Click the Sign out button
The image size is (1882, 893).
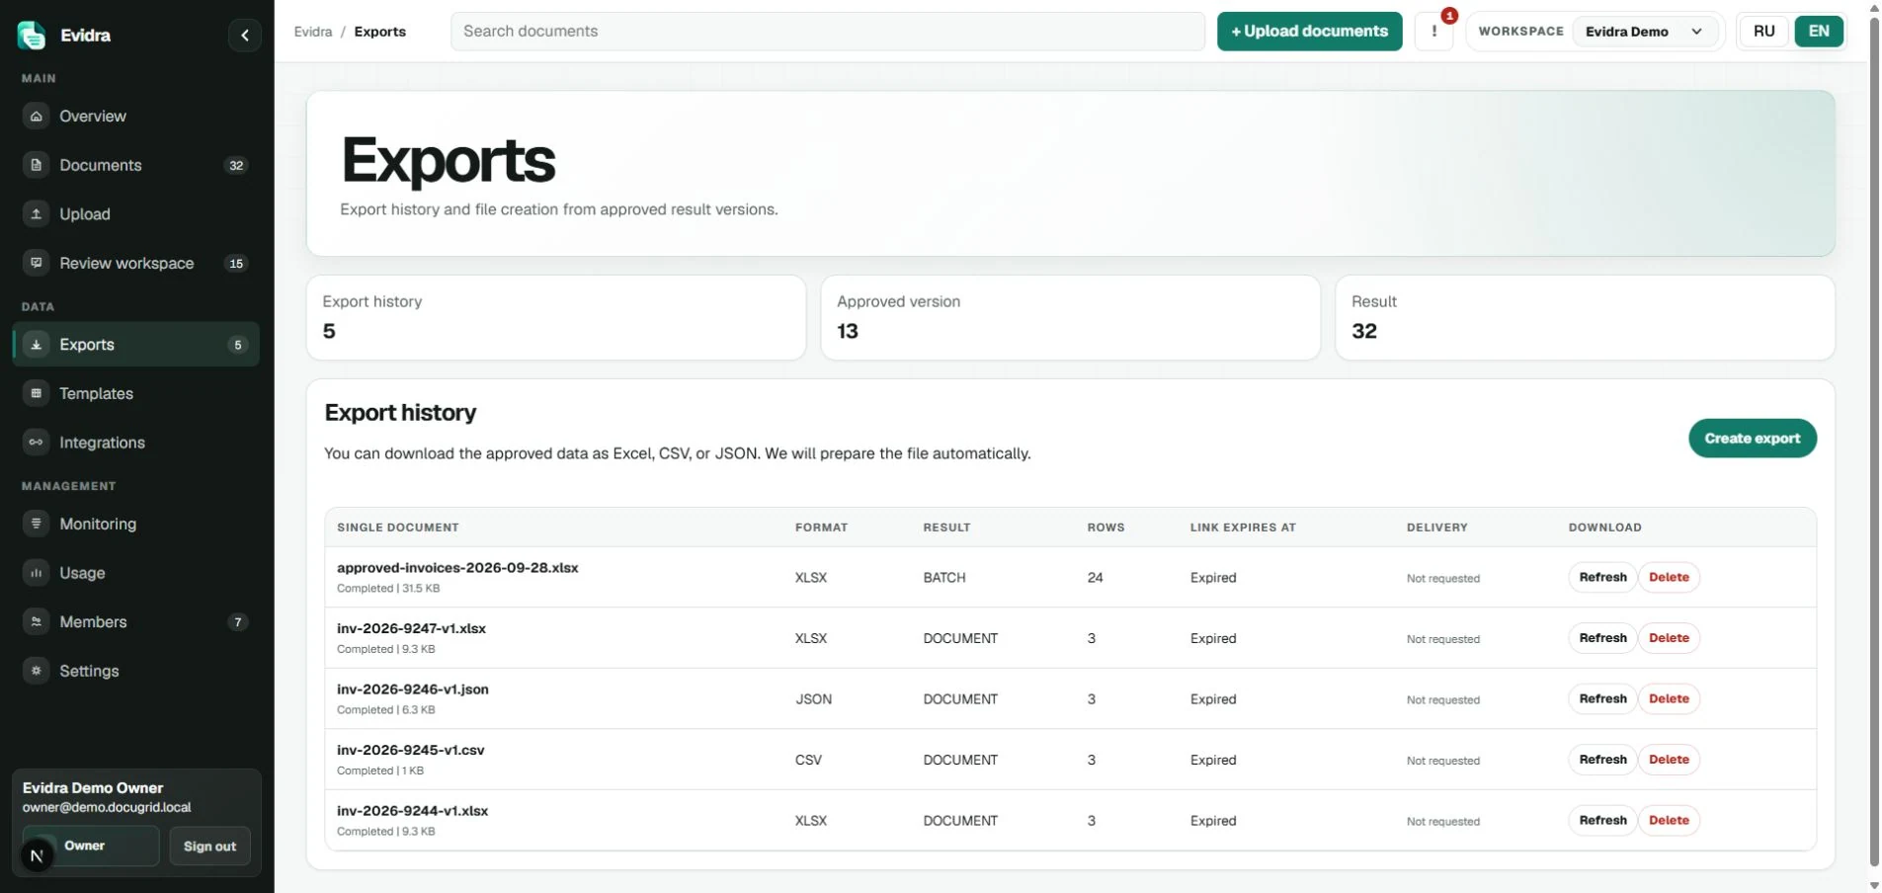[209, 847]
